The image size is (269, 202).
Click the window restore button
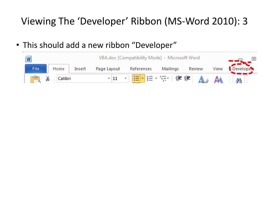click(x=254, y=59)
